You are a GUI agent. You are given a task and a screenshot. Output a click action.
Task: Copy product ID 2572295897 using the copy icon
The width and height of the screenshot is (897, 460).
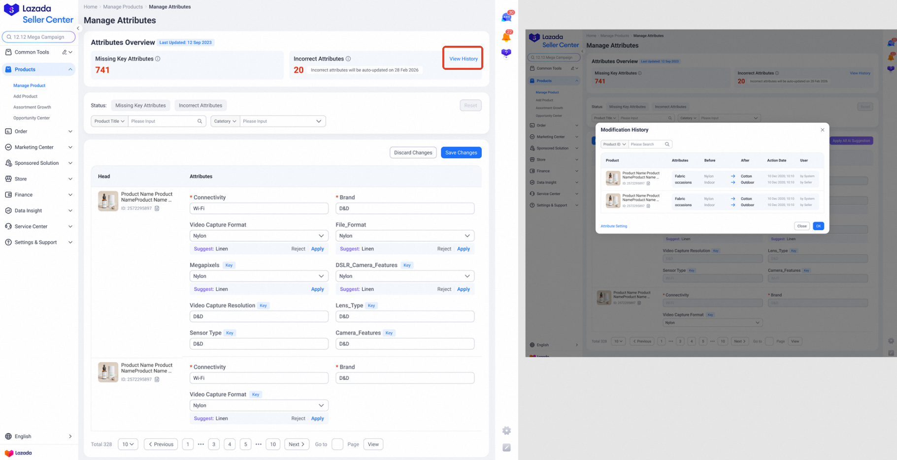pyautogui.click(x=157, y=208)
